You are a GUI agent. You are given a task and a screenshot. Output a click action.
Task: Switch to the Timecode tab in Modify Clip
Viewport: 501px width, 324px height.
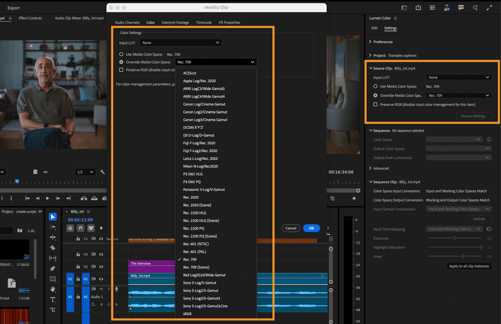point(204,22)
